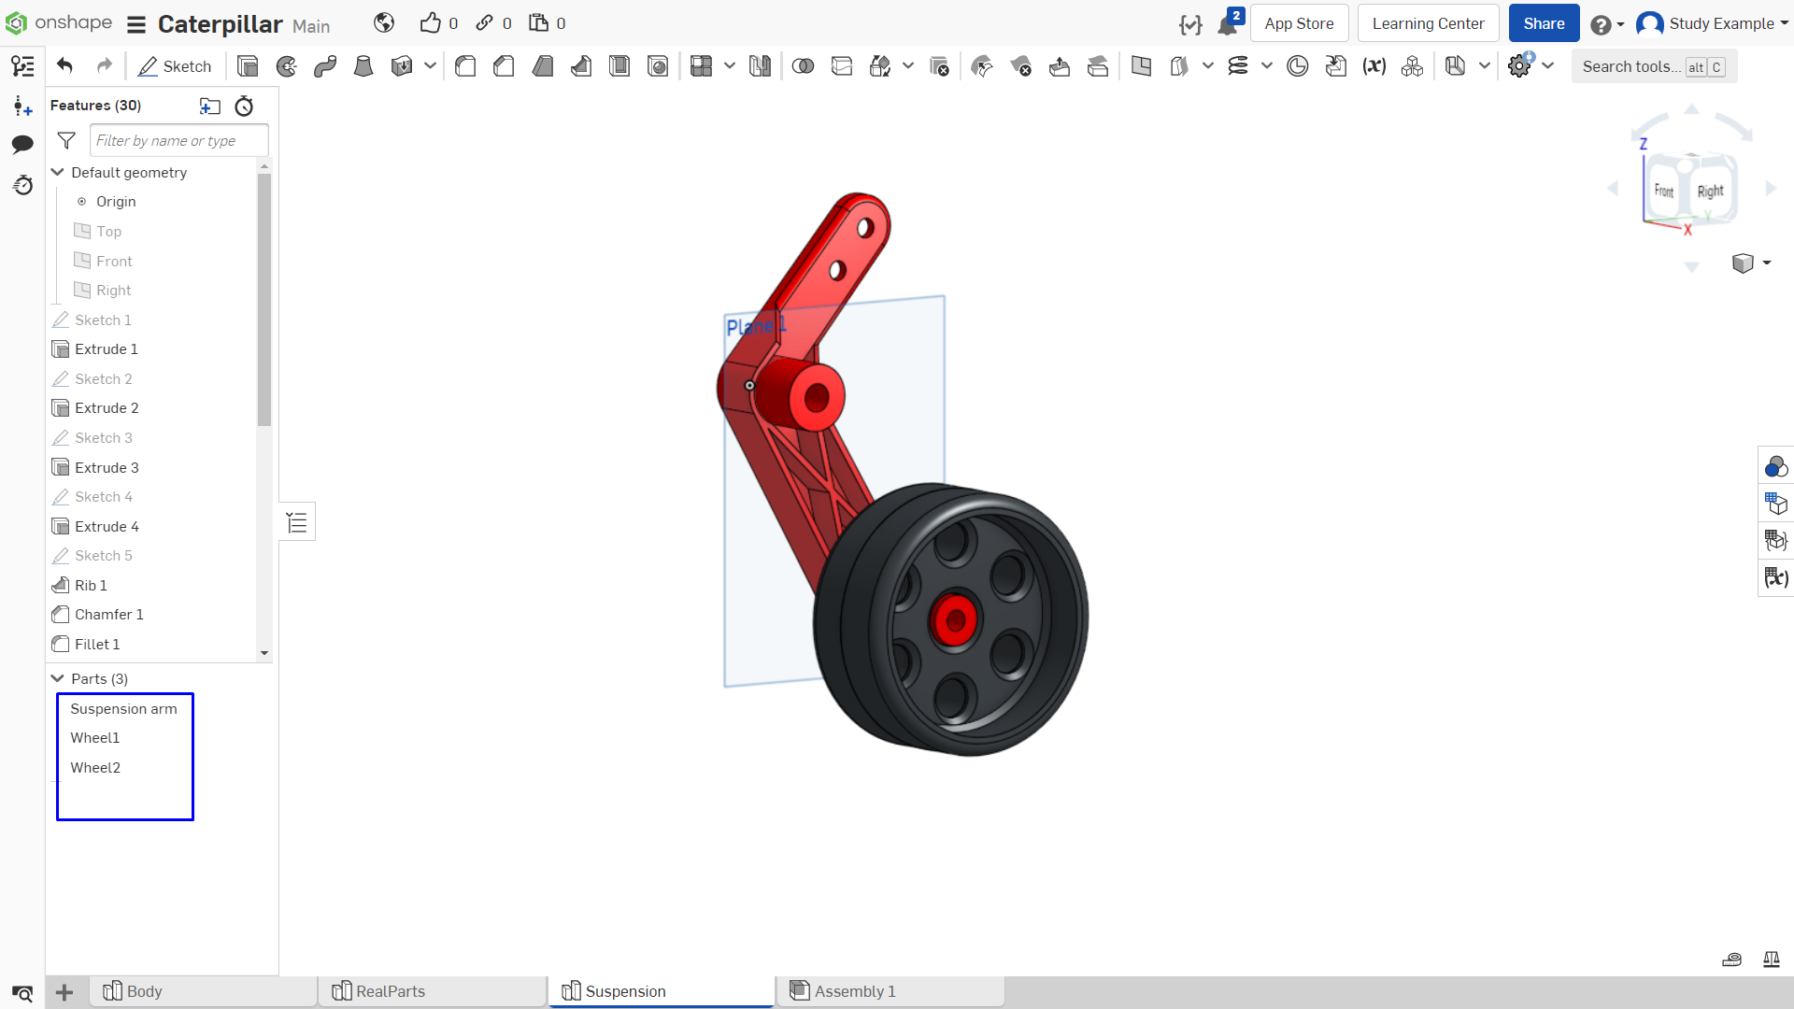
Task: Open dropdown next to Linear pattern
Action: pos(729,66)
